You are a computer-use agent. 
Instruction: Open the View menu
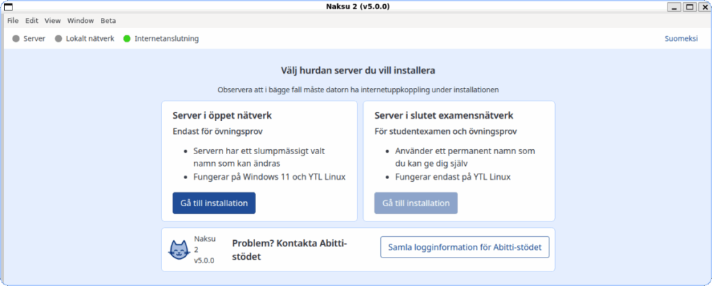(53, 21)
